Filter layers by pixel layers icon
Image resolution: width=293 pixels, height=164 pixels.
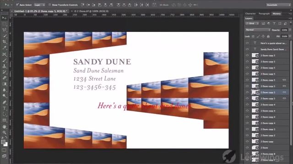(263, 23)
